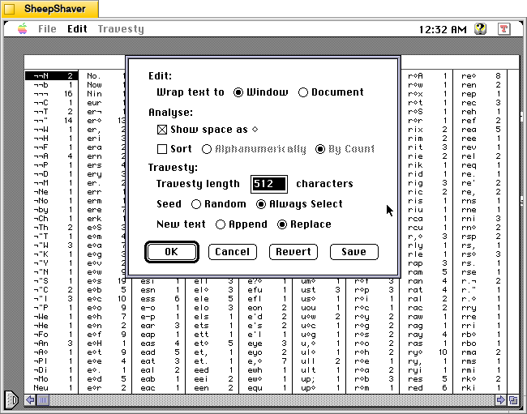Image resolution: width=527 pixels, height=414 pixels.
Task: Select the highlighted ¬¬N row in list
Action: [x=51, y=76]
